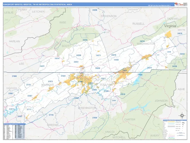190x143 pixels.
Task: Select the HAWKINS county label
Action: (47, 85)
